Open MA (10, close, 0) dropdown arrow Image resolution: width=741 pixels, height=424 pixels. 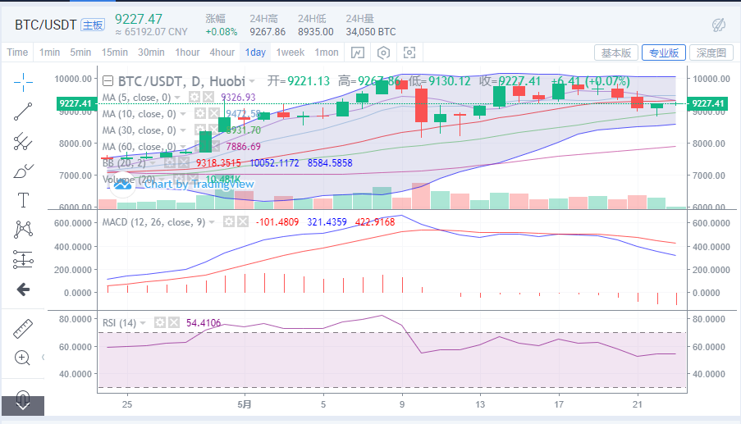[x=183, y=114]
